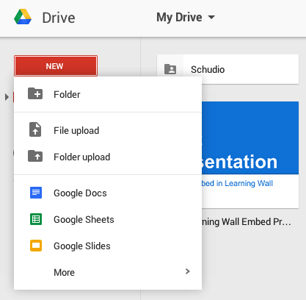
Task: Create a new Google Docs document
Action: click(108, 193)
